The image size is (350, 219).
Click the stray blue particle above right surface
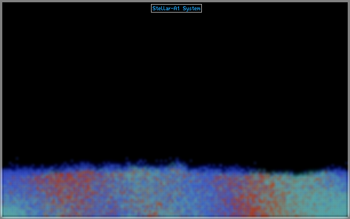[254, 163]
